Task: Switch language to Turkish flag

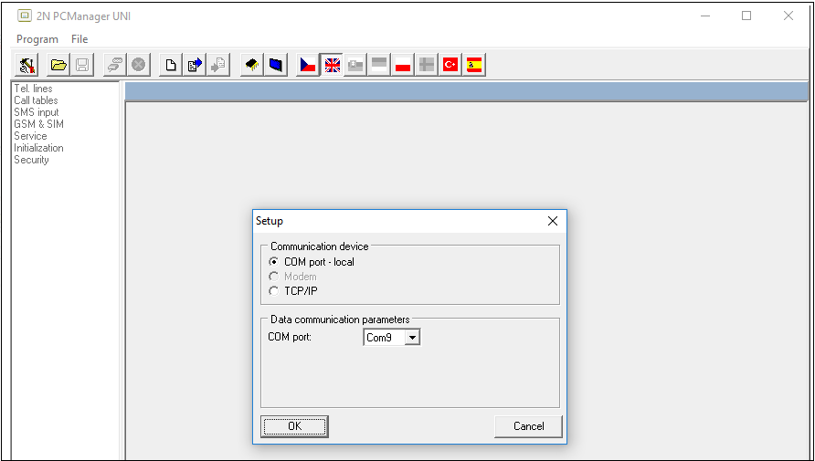Action: pyautogui.click(x=450, y=65)
